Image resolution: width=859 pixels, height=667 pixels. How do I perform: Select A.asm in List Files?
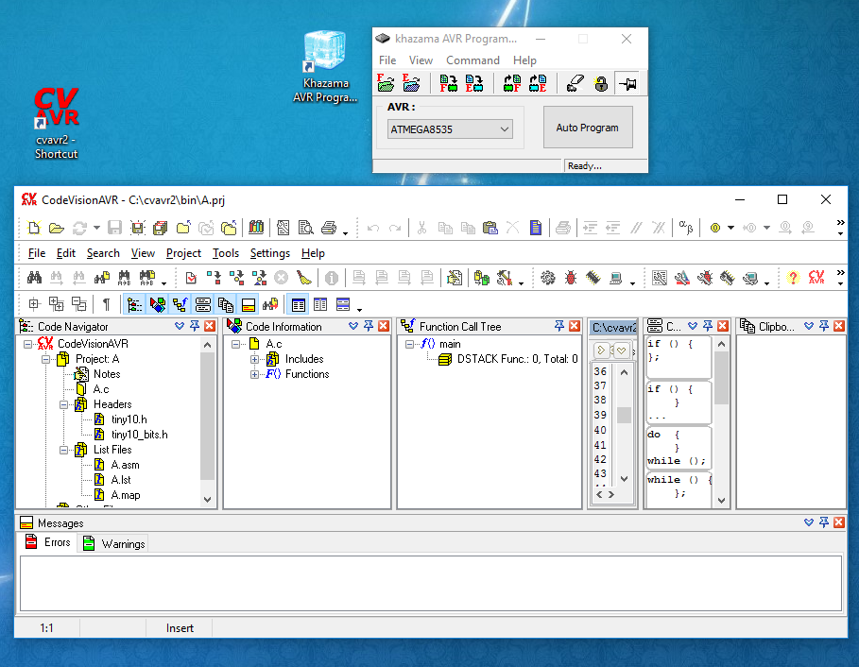point(126,465)
